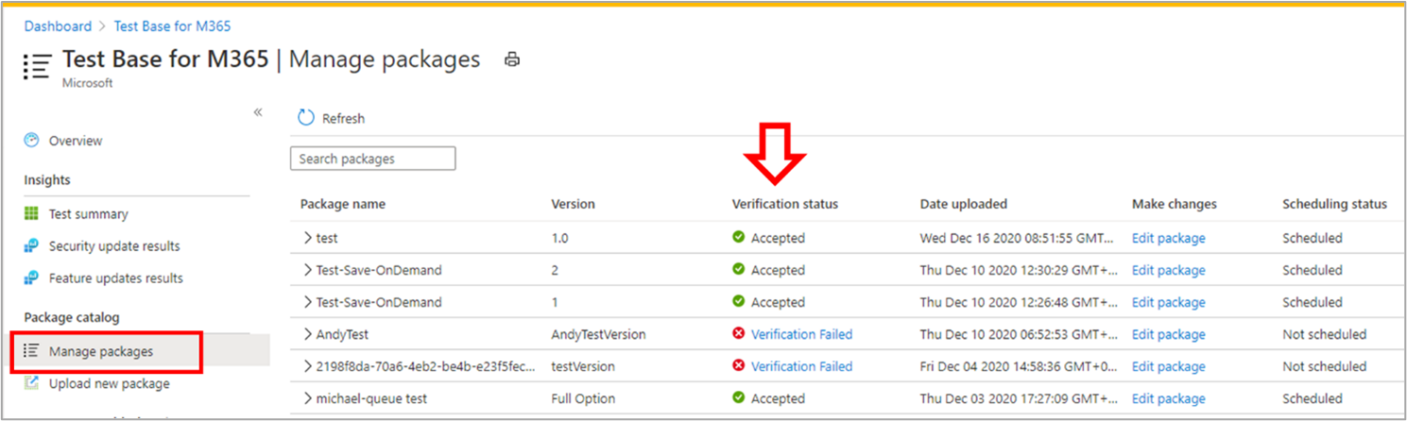This screenshot has height=421, width=1407.
Task: Click the Fri Dec 04 2020 date cell
Action: [x=1018, y=366]
